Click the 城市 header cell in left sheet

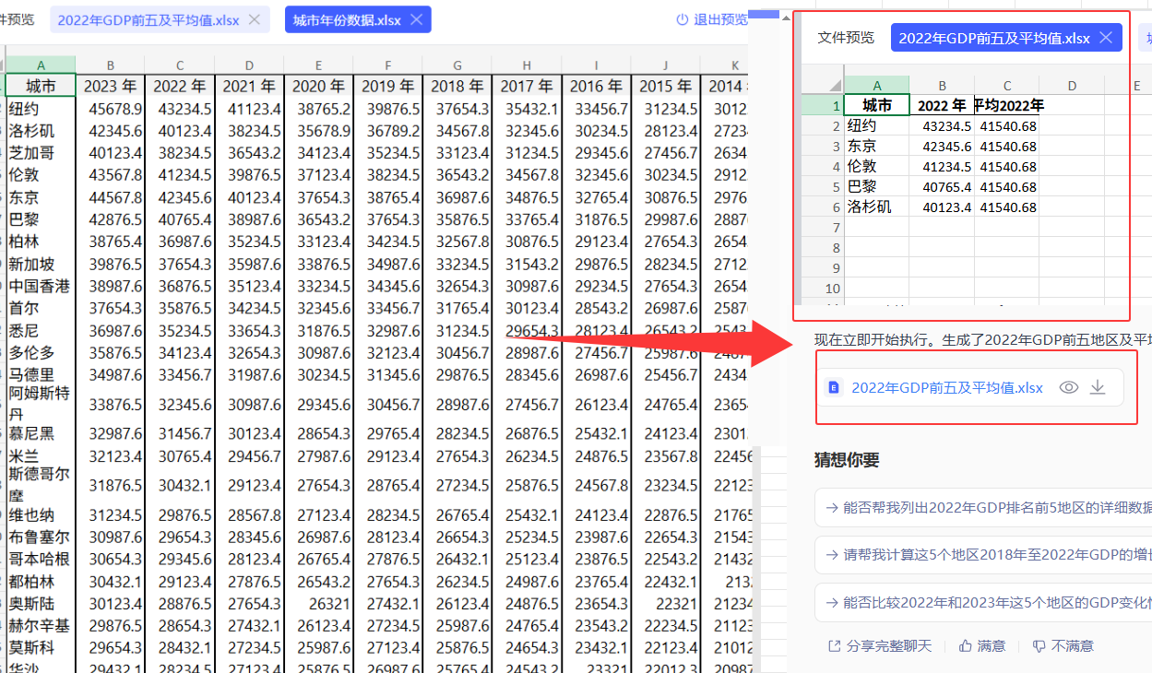(41, 87)
